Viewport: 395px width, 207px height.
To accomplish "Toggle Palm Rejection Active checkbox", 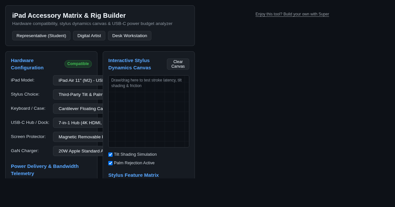I will (x=110, y=163).
